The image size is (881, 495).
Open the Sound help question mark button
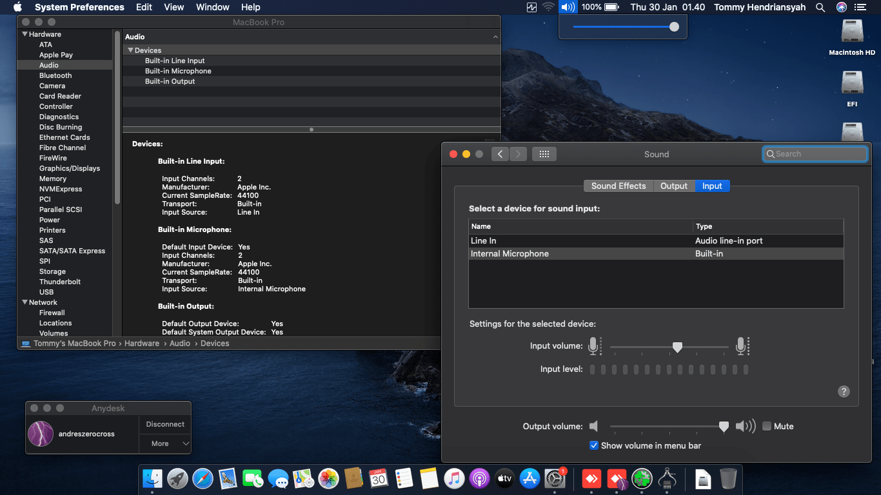click(x=844, y=392)
